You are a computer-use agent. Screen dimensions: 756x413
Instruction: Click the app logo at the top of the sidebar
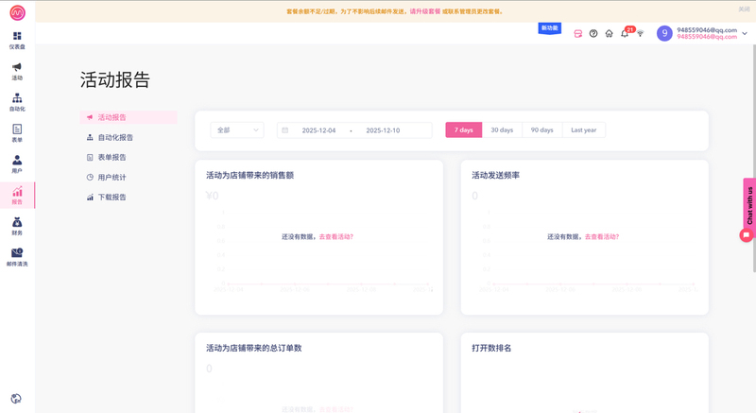(17, 12)
